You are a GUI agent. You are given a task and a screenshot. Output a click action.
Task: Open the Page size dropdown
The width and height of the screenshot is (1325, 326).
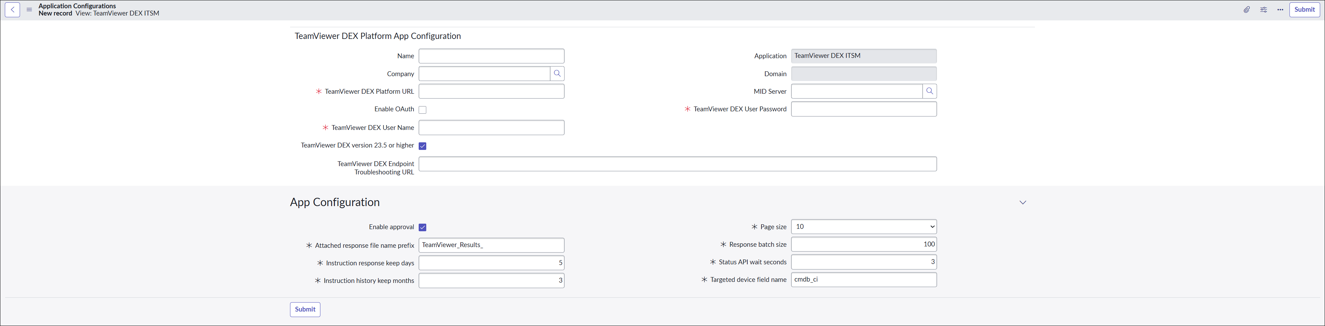(864, 227)
